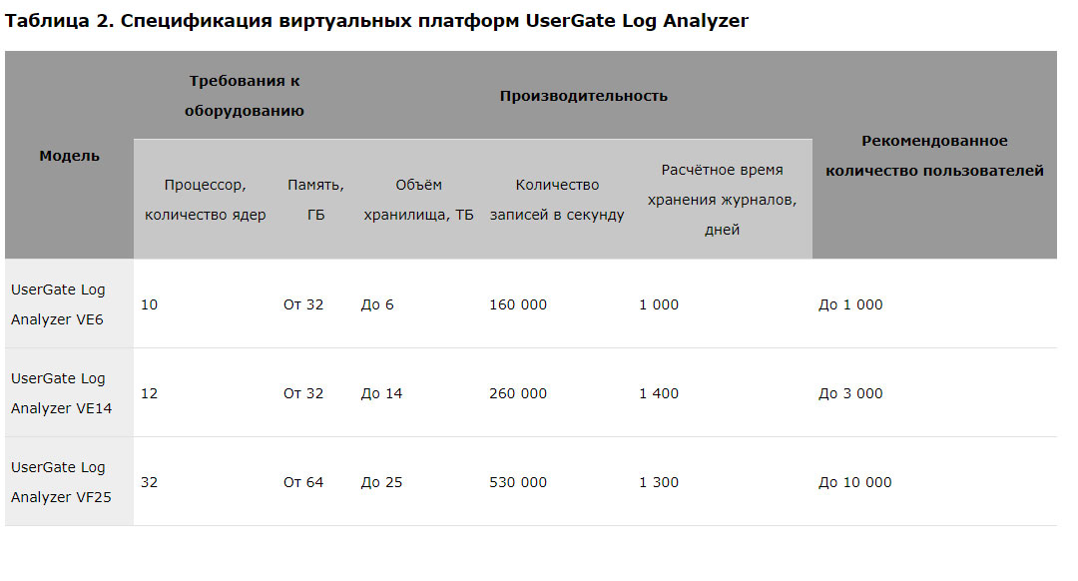Click log retention value '1 000' in the VE6 row
The height and width of the screenshot is (581, 1078).
[x=659, y=303]
